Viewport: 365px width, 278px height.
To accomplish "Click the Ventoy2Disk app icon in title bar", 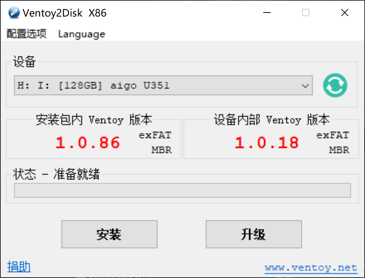I will point(14,13).
